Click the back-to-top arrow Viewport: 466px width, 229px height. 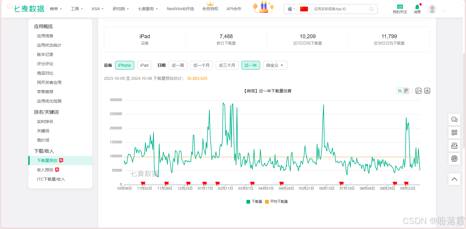(454, 179)
